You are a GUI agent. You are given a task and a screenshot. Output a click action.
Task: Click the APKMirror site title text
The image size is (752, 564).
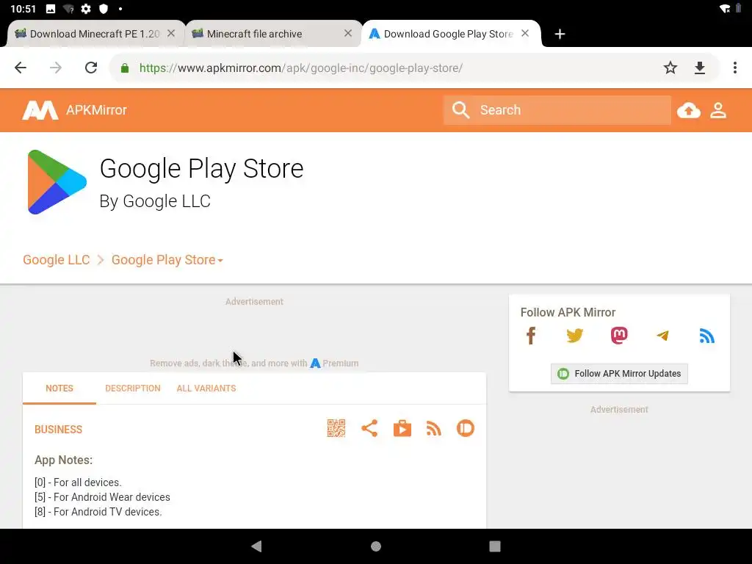coord(96,110)
